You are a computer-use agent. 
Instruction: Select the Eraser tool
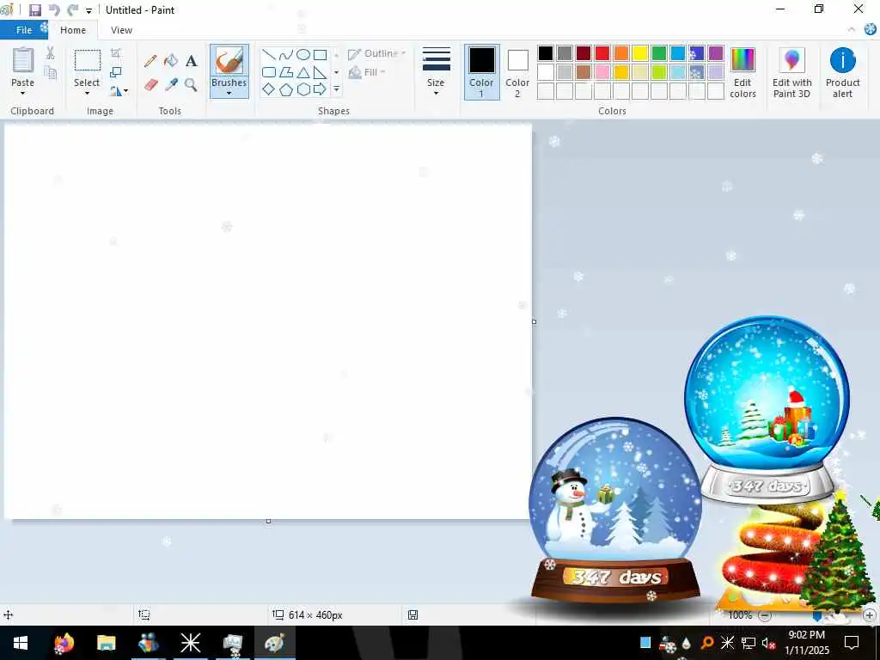pos(150,85)
